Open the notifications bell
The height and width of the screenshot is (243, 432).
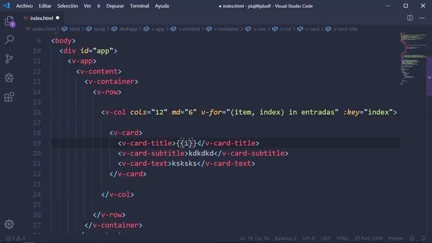pos(423,238)
